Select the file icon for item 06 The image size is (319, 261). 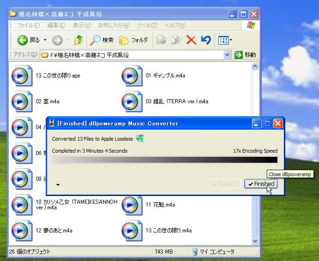pyautogui.click(x=22, y=153)
